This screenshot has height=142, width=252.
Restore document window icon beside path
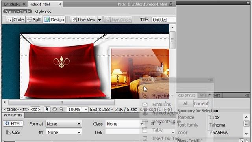point(171,4)
